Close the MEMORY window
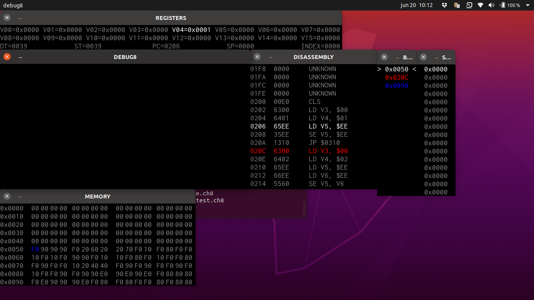534x300 pixels. click(x=7, y=196)
